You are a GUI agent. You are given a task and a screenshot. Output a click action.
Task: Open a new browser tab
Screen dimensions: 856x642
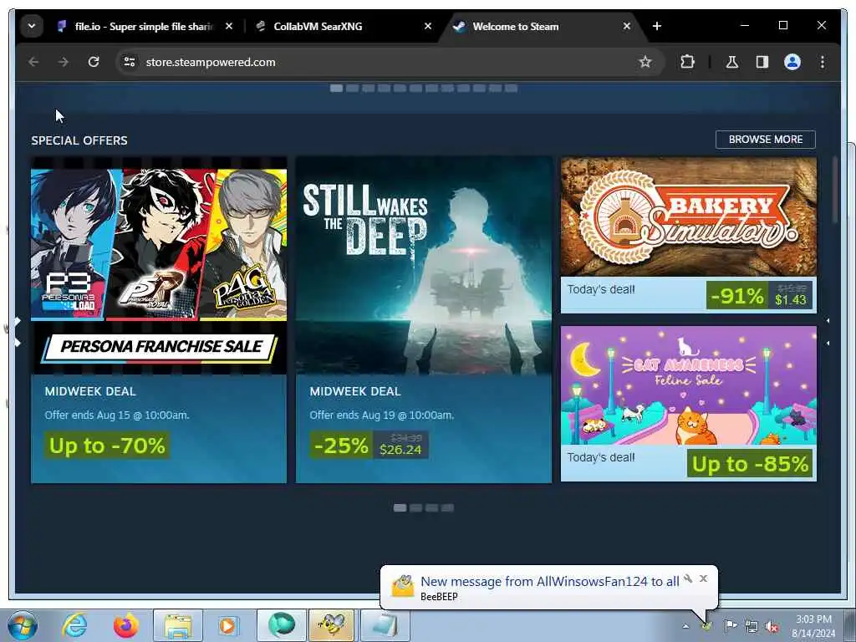(x=657, y=26)
